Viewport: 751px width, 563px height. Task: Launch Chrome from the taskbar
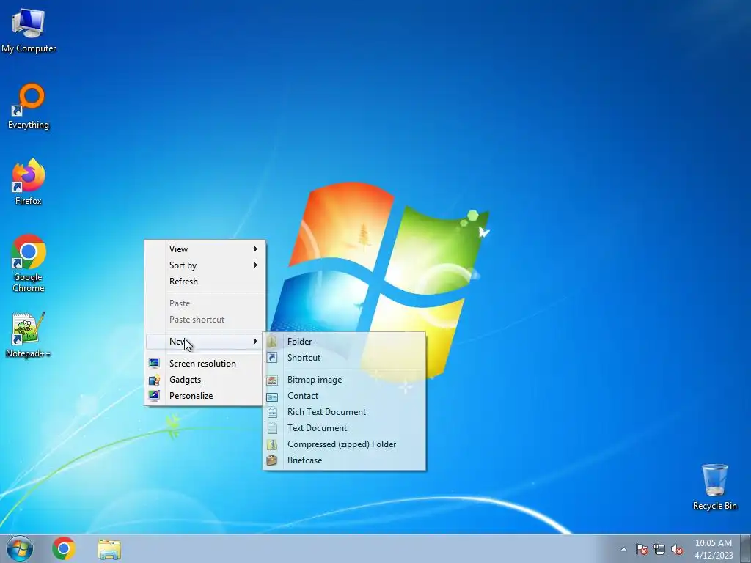click(x=64, y=548)
